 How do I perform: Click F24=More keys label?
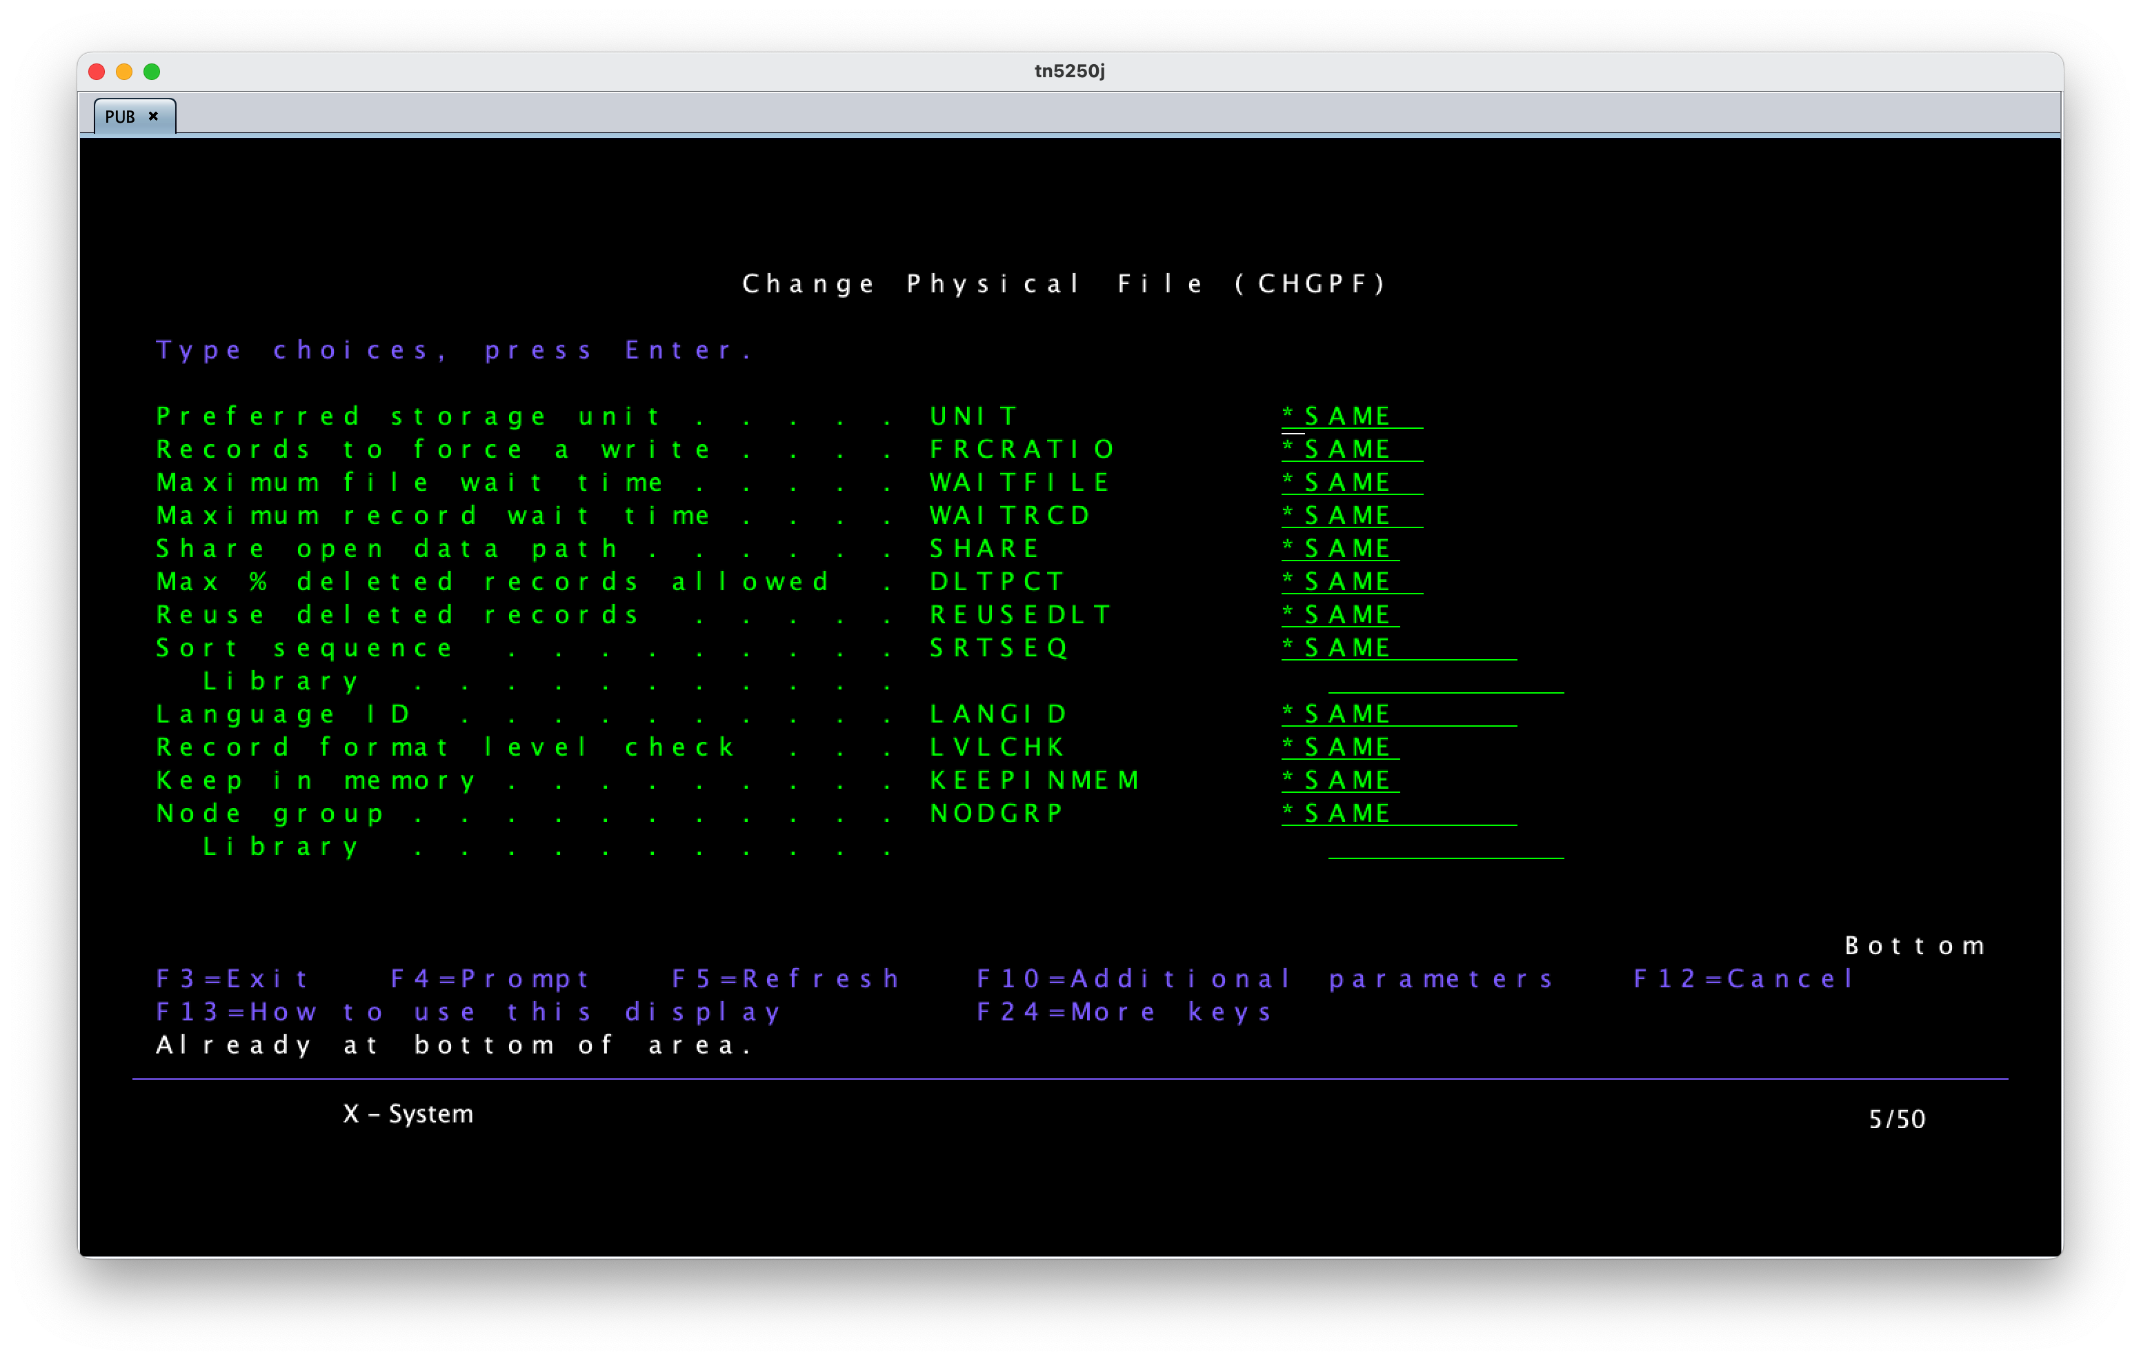(x=1124, y=1011)
